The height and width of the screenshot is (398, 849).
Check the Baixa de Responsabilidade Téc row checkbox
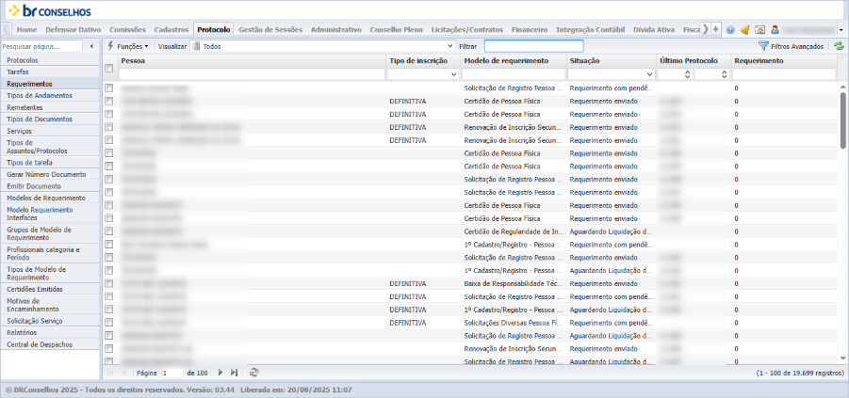click(108, 283)
